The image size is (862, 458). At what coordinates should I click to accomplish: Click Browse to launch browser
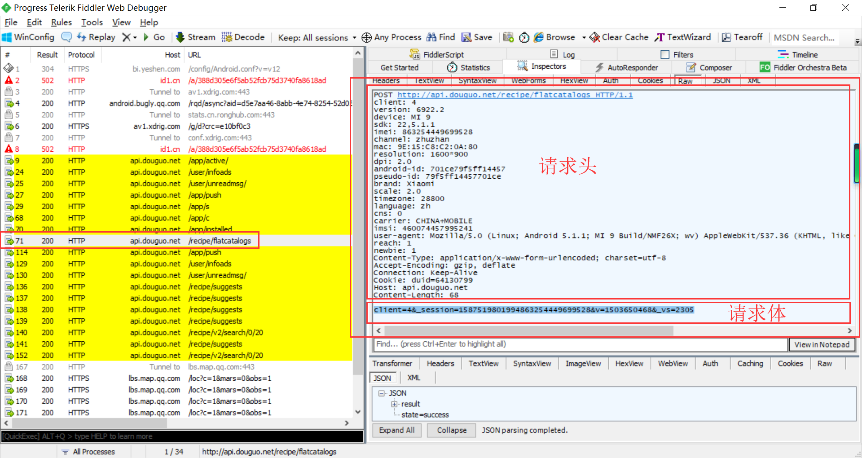click(x=554, y=37)
